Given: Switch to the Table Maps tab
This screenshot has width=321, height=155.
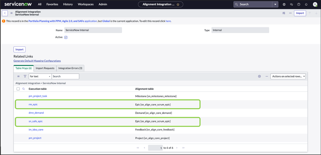Looking at the screenshot, I should (x=23, y=68).
